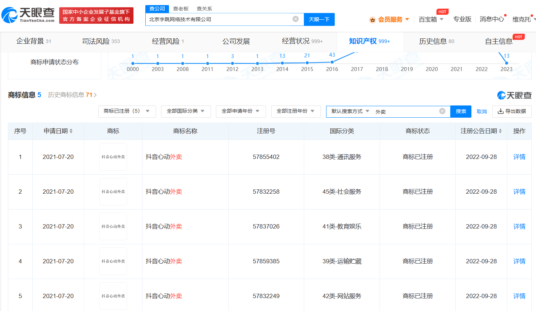The width and height of the screenshot is (536, 311).
Task: Open the 商标已注册 (5) status dropdown
Action: pos(127,111)
